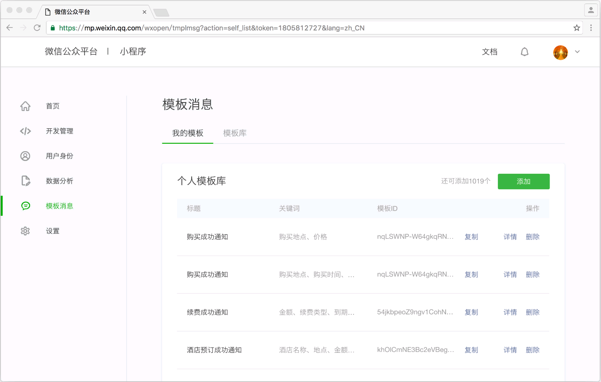Copy ID of 购买地点、价格 template row
601x382 pixels.
tap(471, 237)
